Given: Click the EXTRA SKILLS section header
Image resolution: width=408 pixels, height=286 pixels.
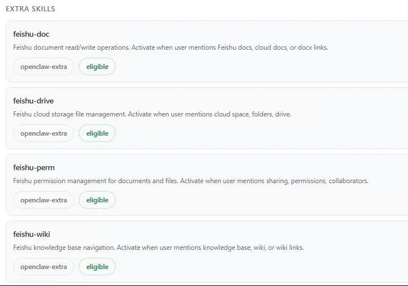Looking at the screenshot, I should (x=31, y=9).
